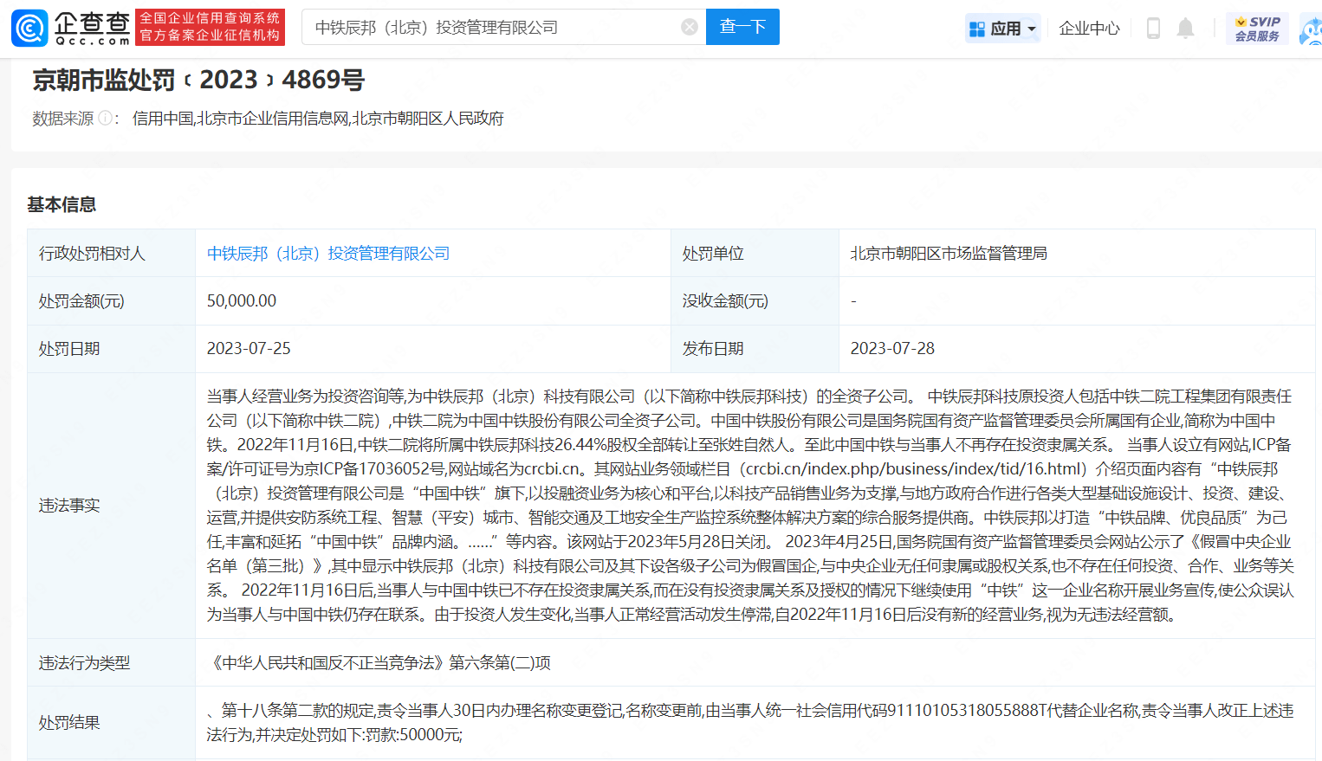Click the 没收金额(元) label cell
This screenshot has height=761, width=1322.
tap(755, 300)
